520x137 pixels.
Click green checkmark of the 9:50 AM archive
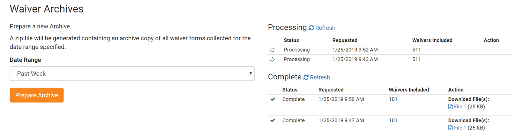click(273, 99)
